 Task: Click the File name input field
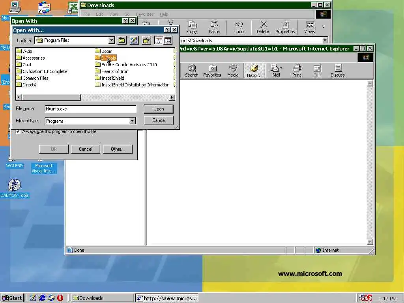[x=90, y=109]
